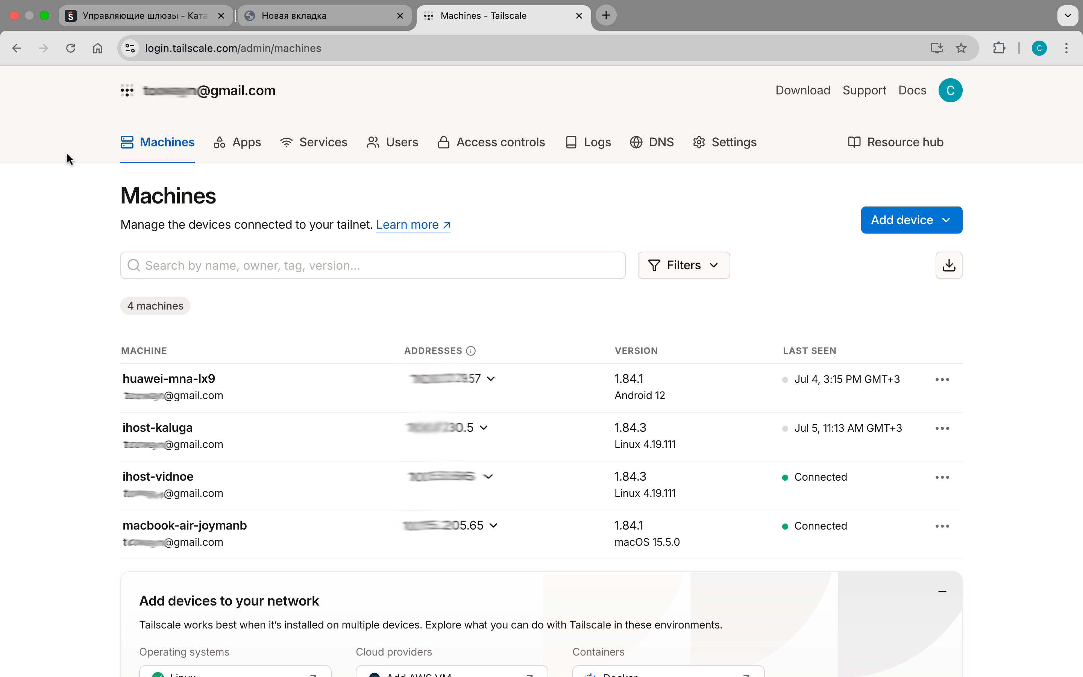Click the Tailscale dots logo icon
Image resolution: width=1083 pixels, height=677 pixels.
127,90
